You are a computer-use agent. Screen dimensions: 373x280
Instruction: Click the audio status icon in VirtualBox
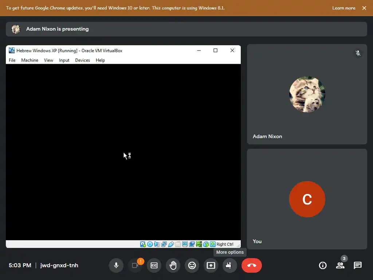coord(157,244)
